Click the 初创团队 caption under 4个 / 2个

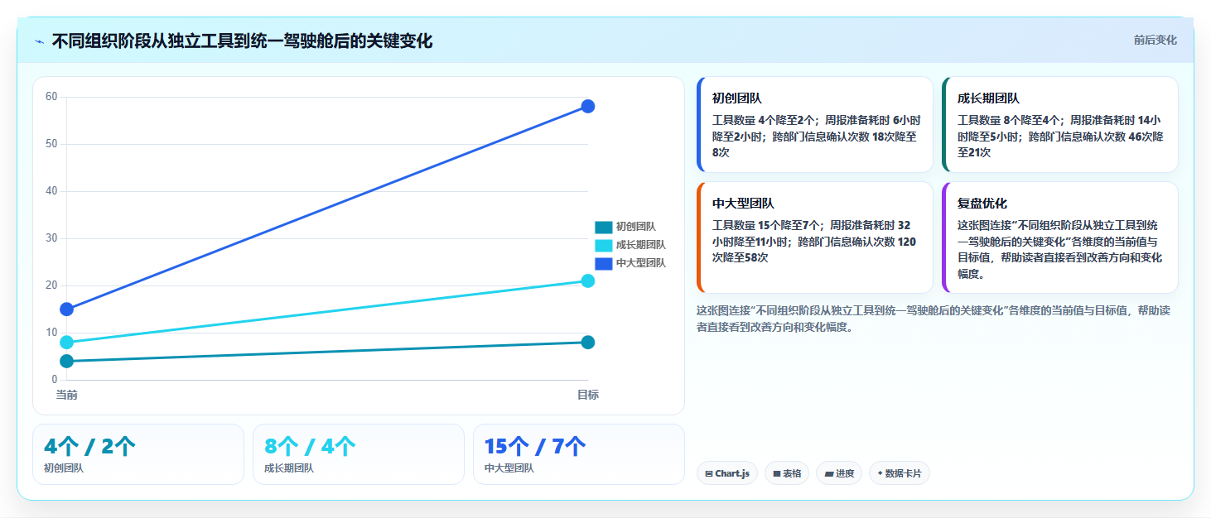[x=64, y=468]
